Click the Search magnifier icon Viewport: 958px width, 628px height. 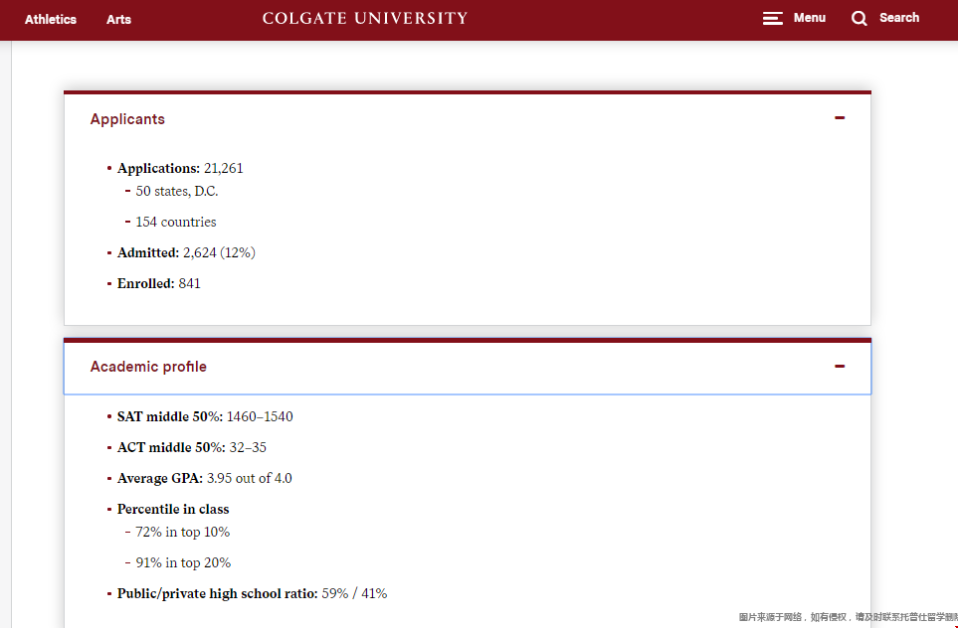[x=860, y=18]
